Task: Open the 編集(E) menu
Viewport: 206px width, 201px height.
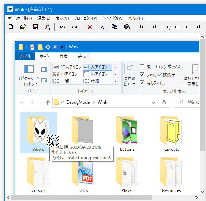Action: pos(44,18)
